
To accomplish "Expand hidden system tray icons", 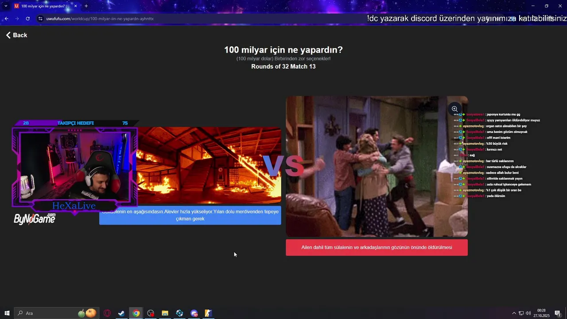I will click(x=514, y=313).
